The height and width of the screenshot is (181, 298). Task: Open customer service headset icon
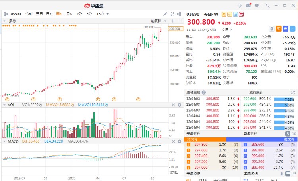coord(240,6)
